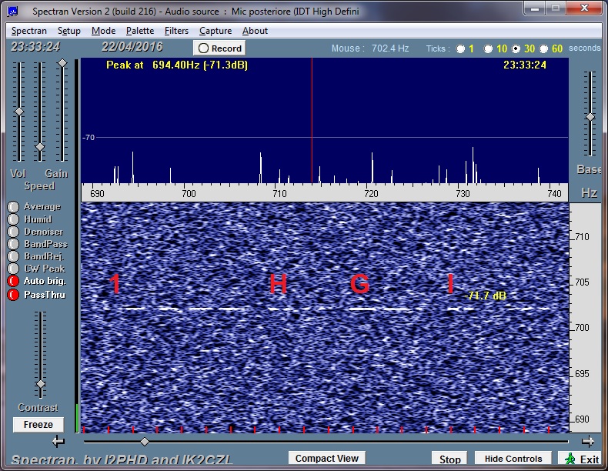Open the Setup menu
Screen dimensions: 608x471
point(69,31)
